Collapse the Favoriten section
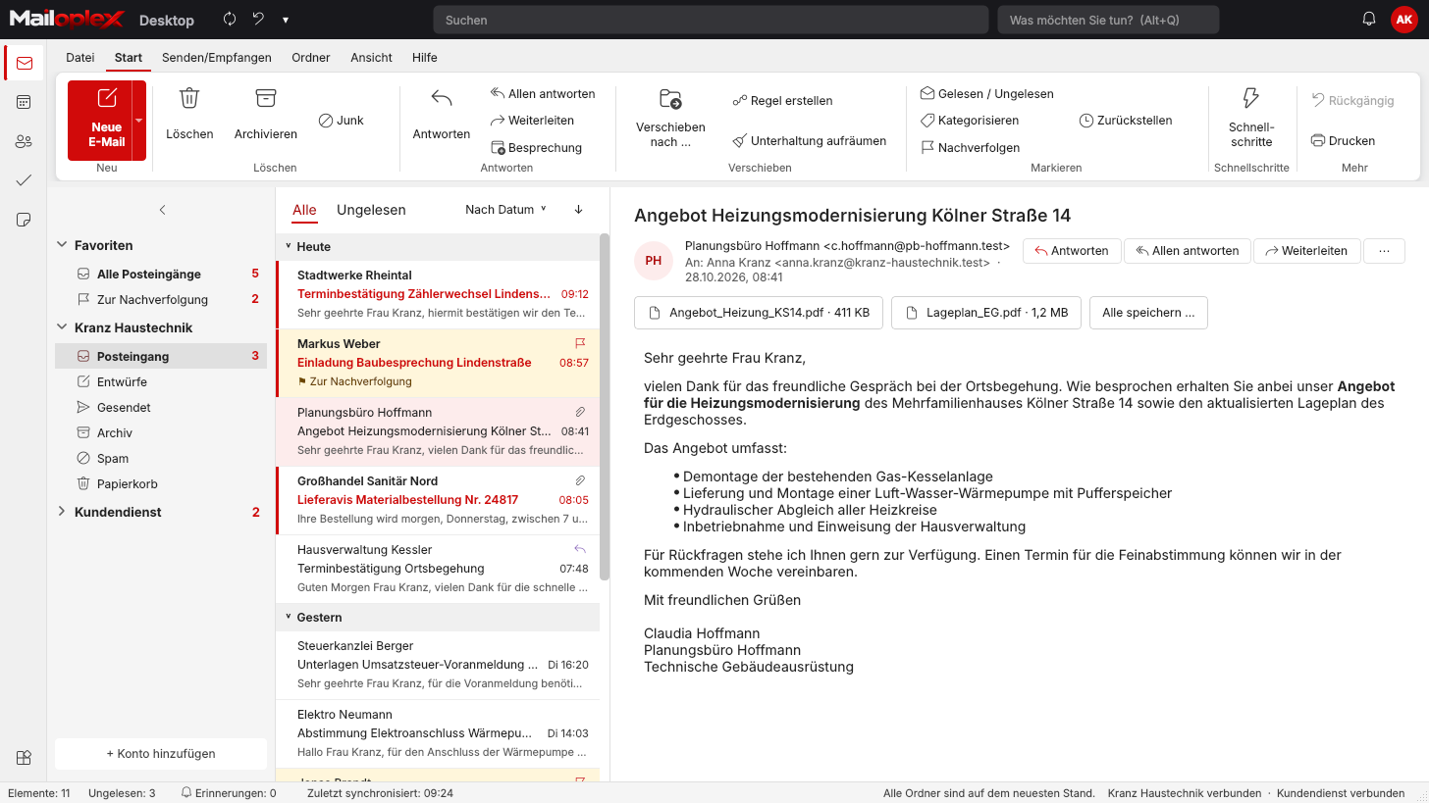 63,245
